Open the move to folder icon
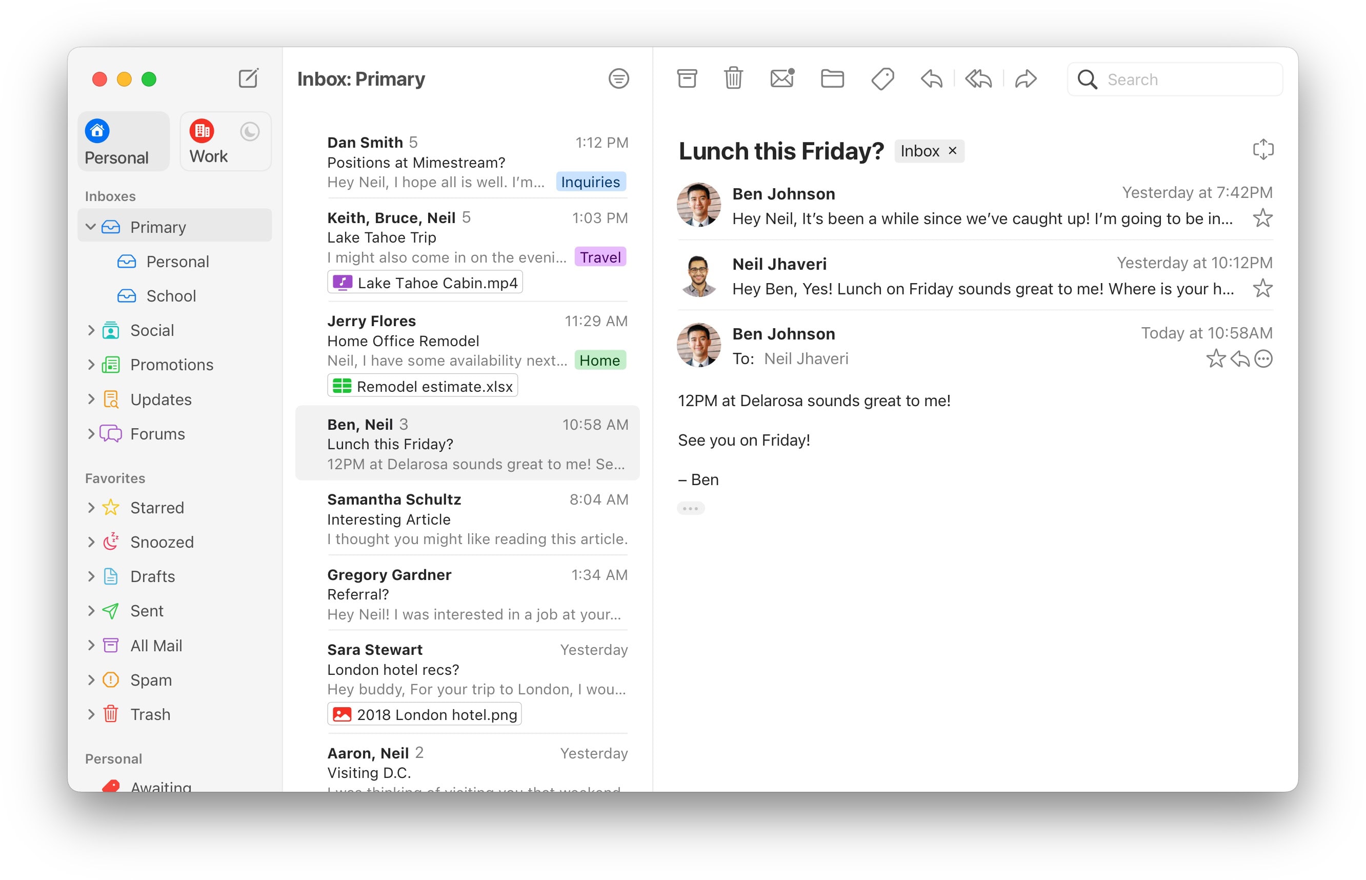Screen dimensions: 1366x880 click(x=832, y=78)
